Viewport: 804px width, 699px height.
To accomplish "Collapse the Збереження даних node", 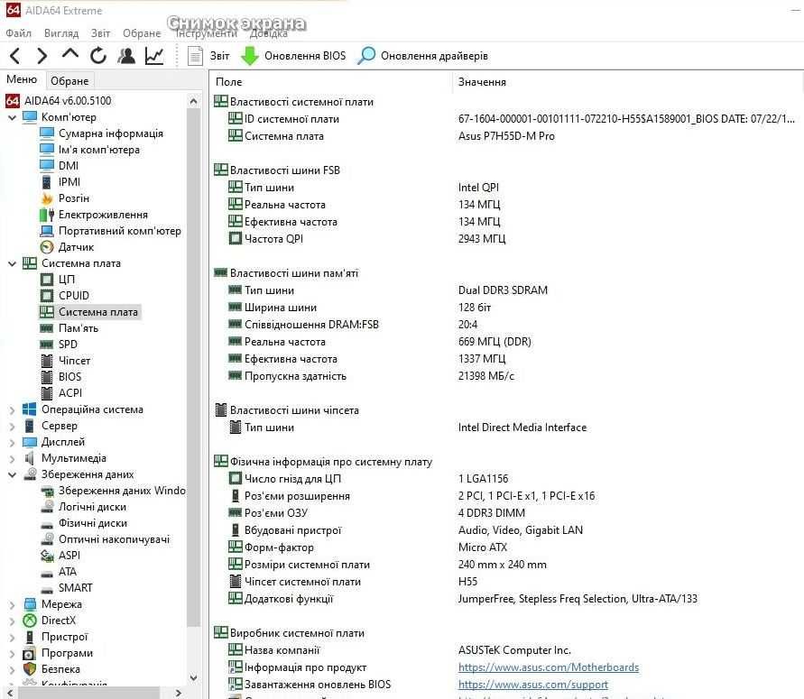I will pos(13,474).
